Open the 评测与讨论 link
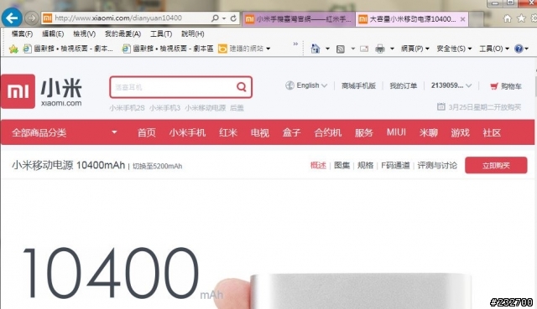The image size is (537, 309). pos(437,166)
